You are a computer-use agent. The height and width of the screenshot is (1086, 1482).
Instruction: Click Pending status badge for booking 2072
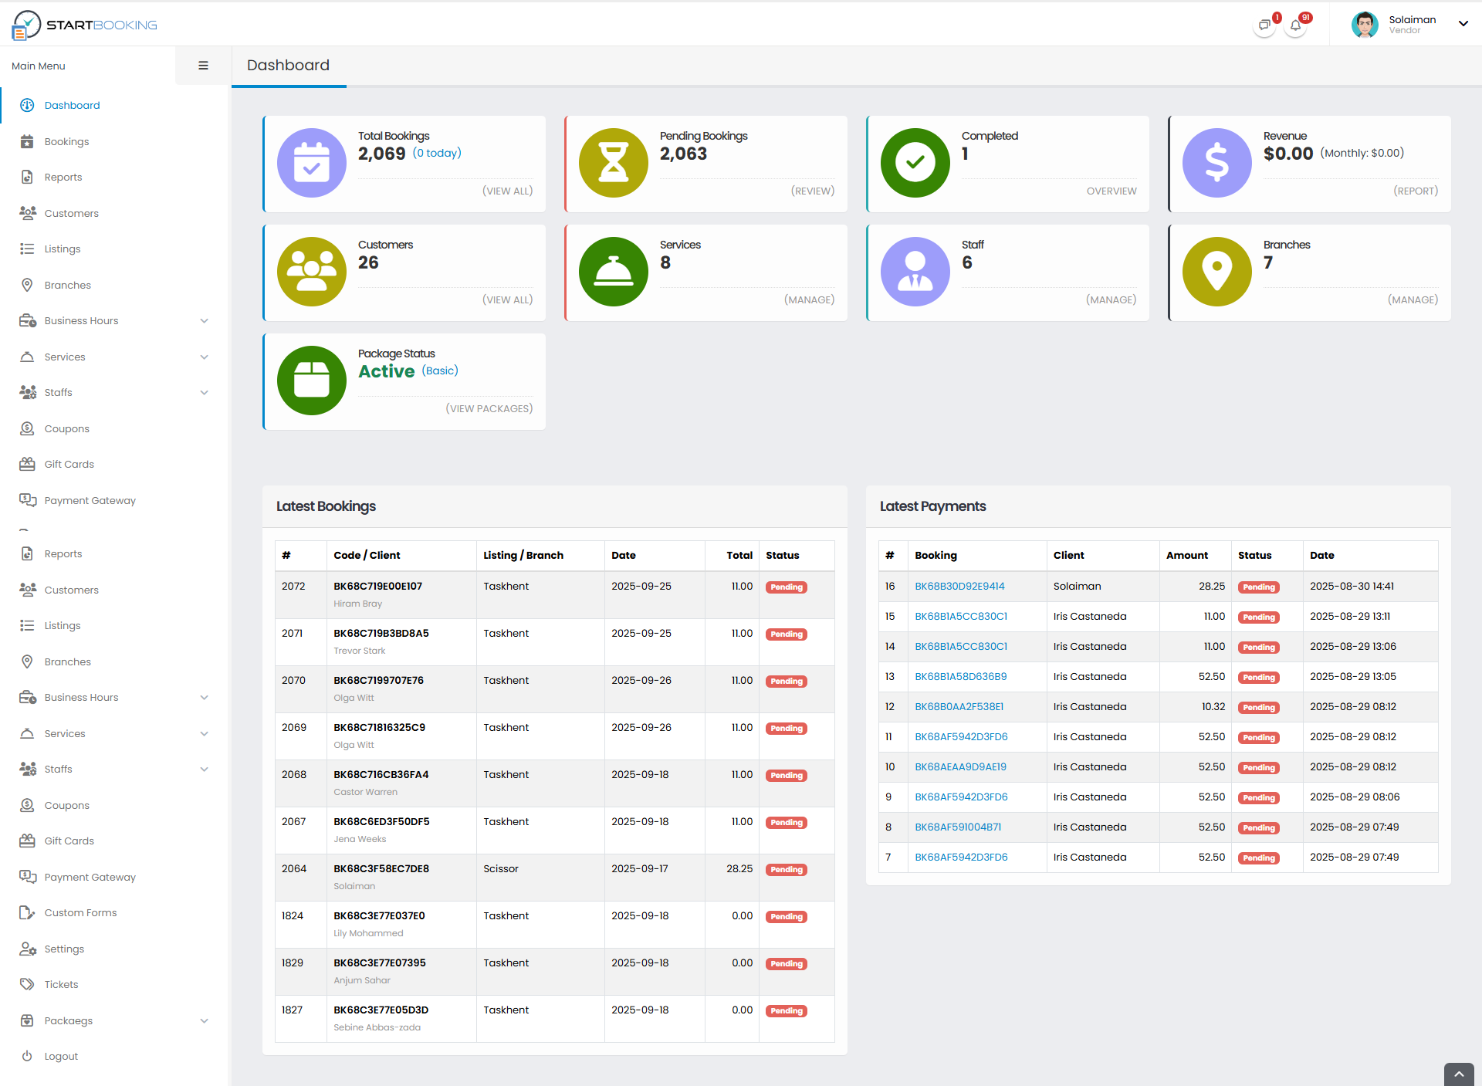click(786, 587)
